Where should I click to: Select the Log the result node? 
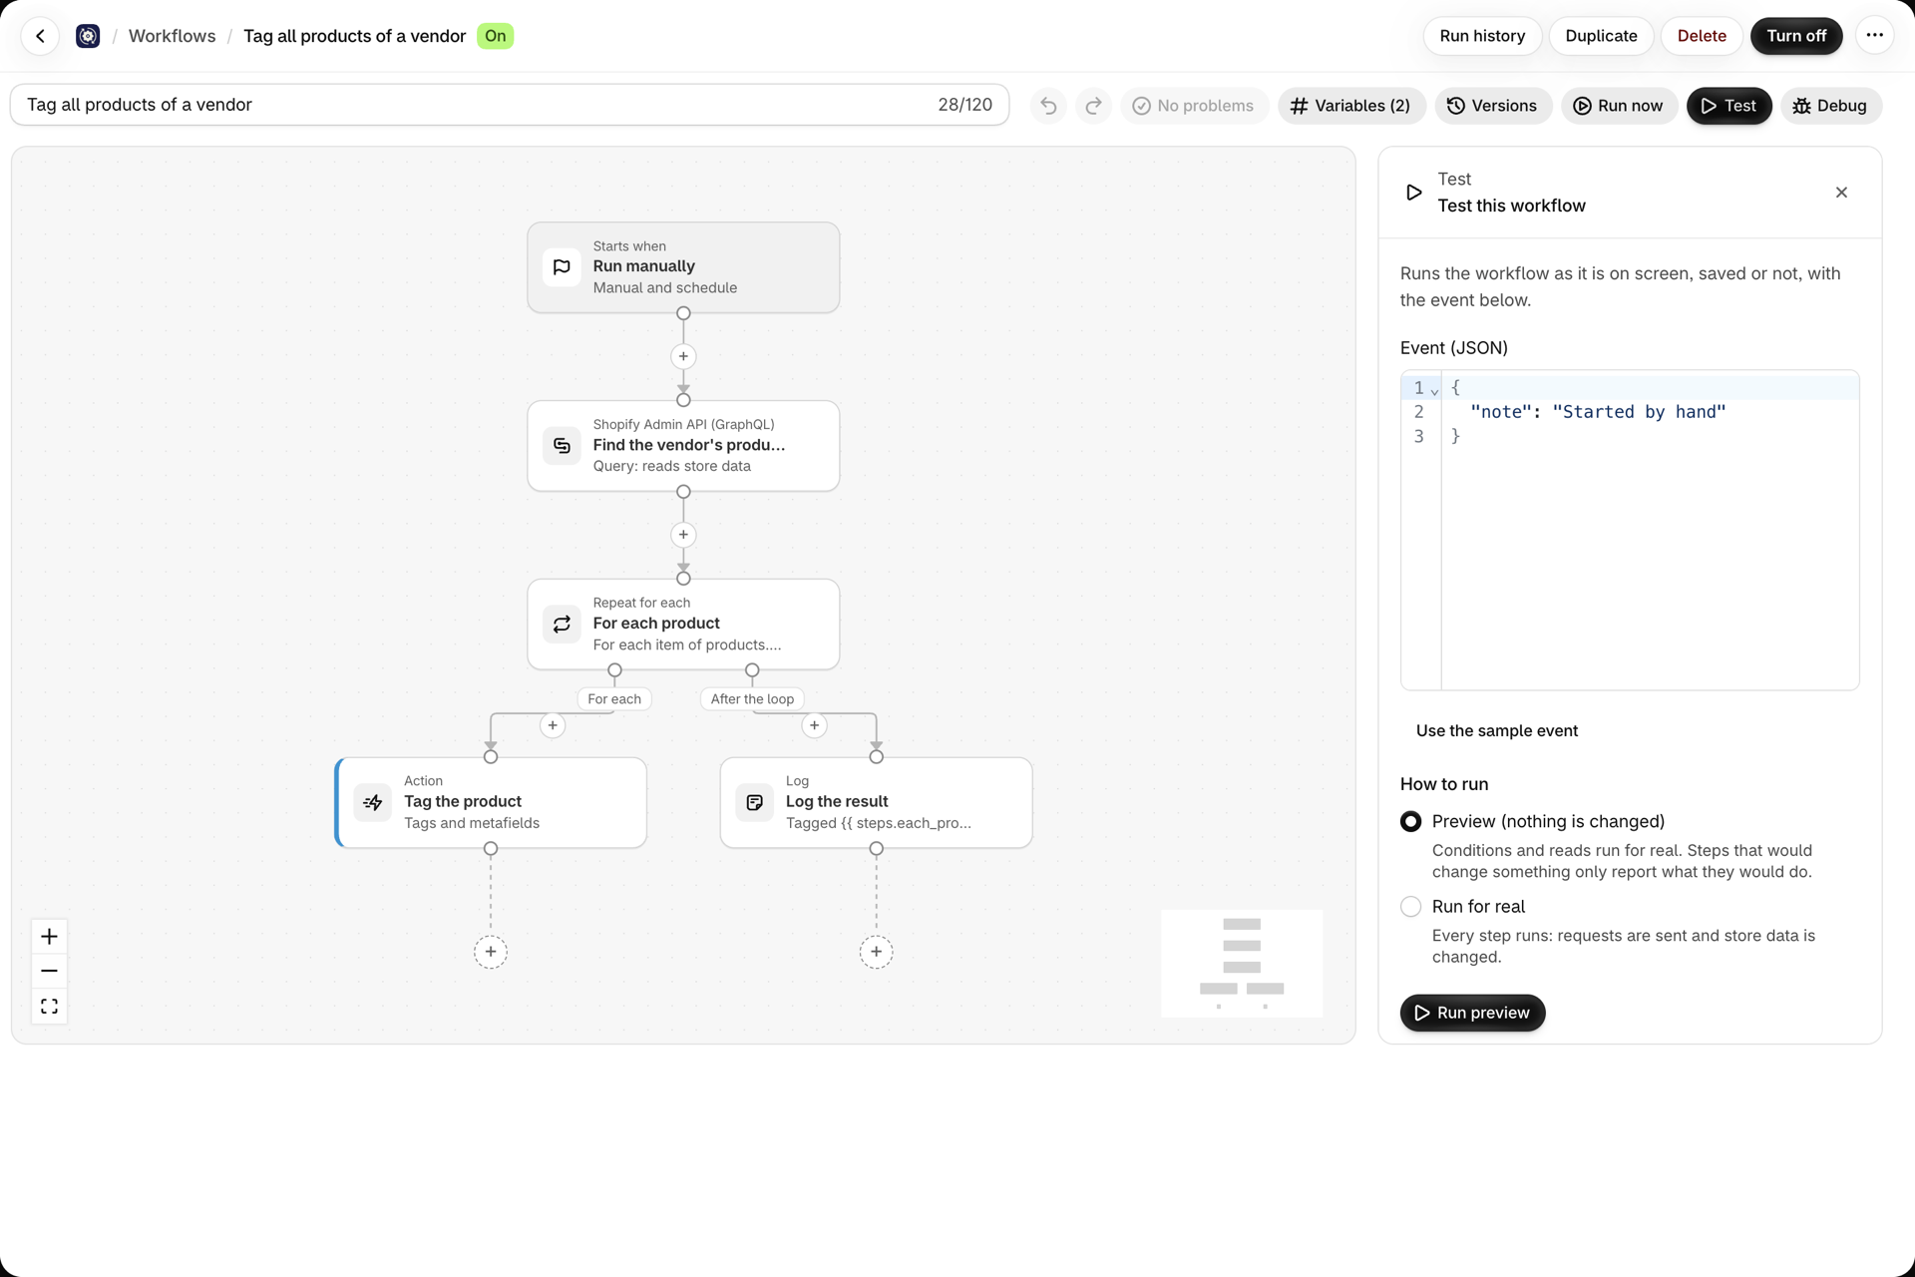click(x=876, y=802)
